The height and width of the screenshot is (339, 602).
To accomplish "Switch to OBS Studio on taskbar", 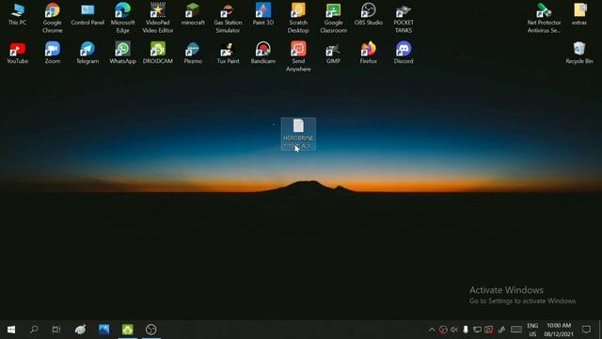I will 150,330.
